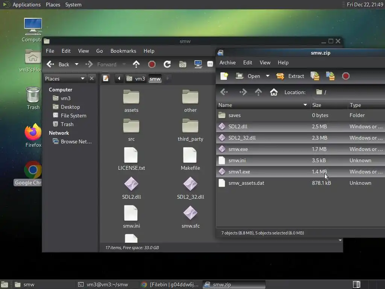Open the Bookmarks menu
Screen dimensions: 385x289
coord(123,51)
